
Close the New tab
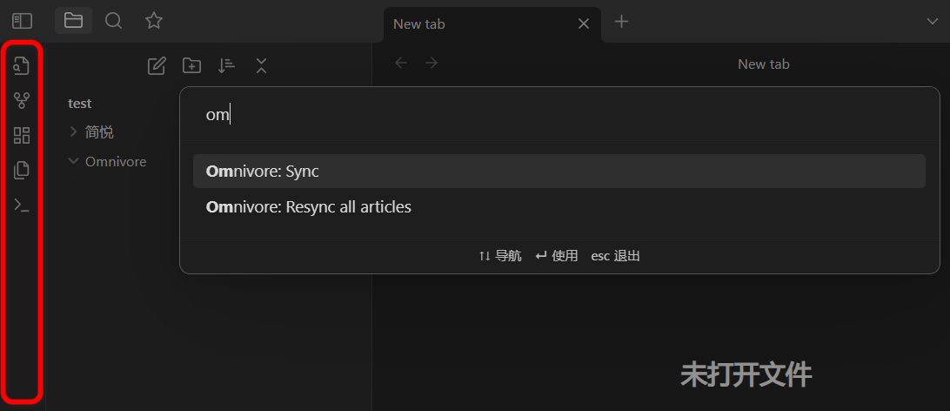pos(584,24)
